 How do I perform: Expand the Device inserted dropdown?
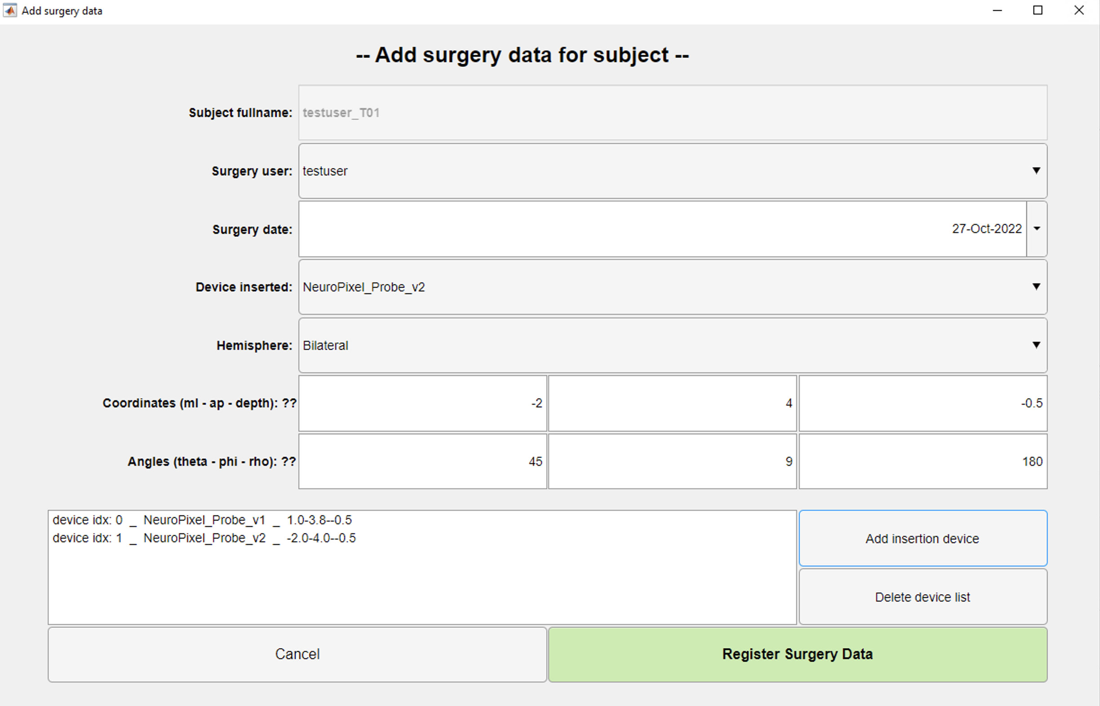point(673,287)
